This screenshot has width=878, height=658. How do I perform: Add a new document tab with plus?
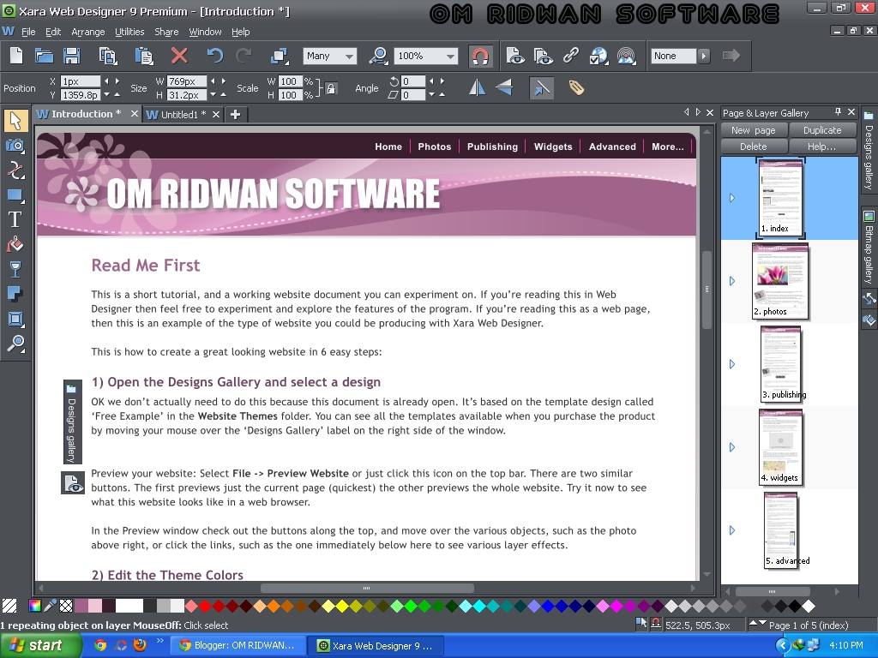[235, 115]
